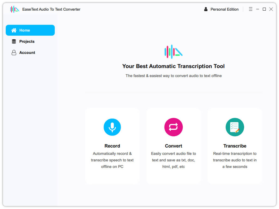Screen dimensions: 279x209
Task: Click the Transcribe card title
Action: (235, 146)
